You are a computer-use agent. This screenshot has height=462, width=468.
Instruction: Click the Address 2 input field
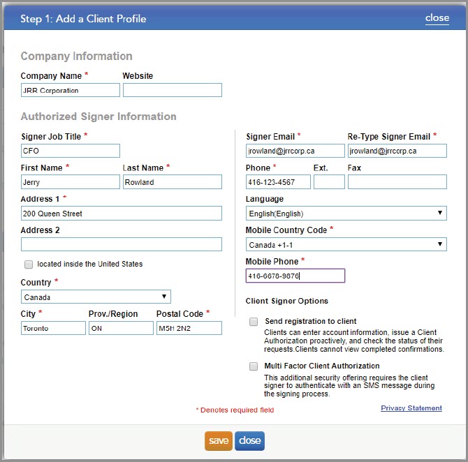121,244
